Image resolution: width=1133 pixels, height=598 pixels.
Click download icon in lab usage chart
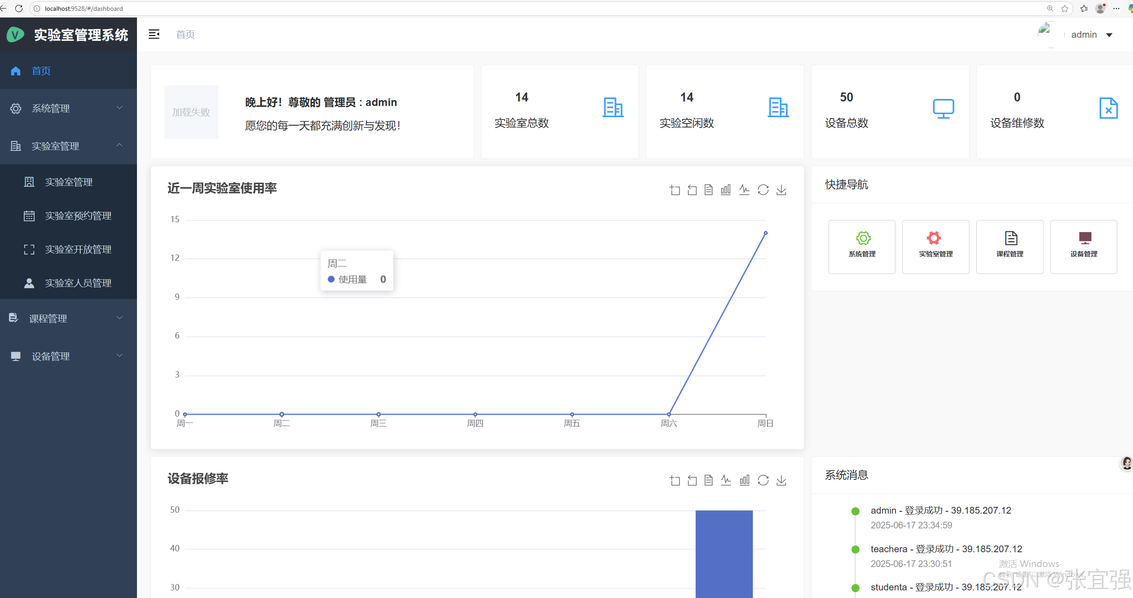coord(781,190)
